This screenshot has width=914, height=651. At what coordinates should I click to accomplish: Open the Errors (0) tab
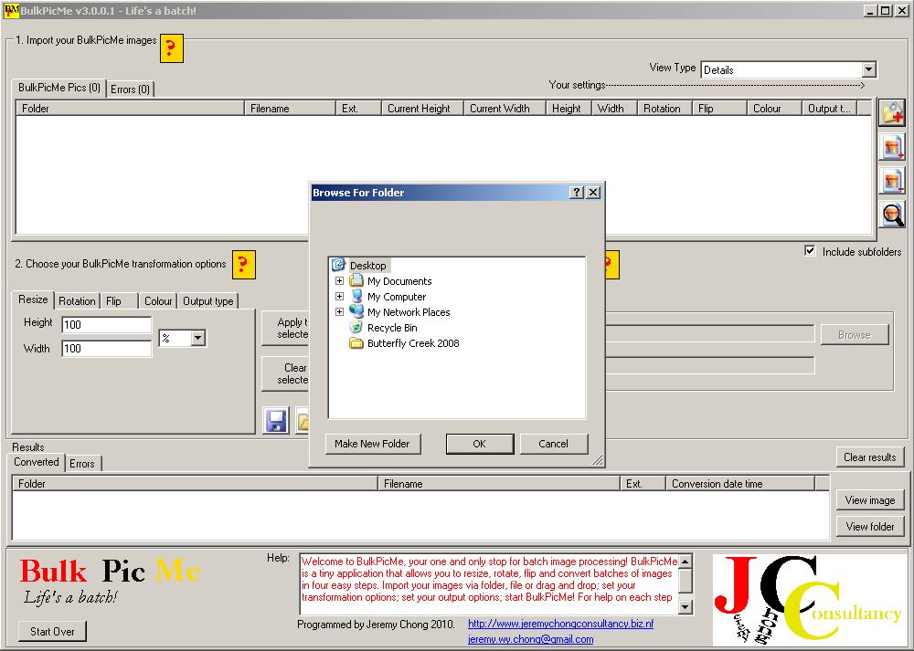click(x=131, y=89)
